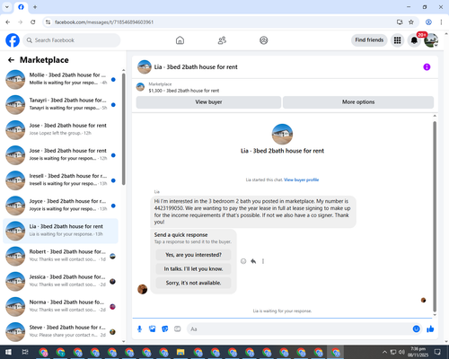Screen dimensions: 449x359
Task: Open the emoji picker in the composer
Action: pyautogui.click(x=416, y=329)
